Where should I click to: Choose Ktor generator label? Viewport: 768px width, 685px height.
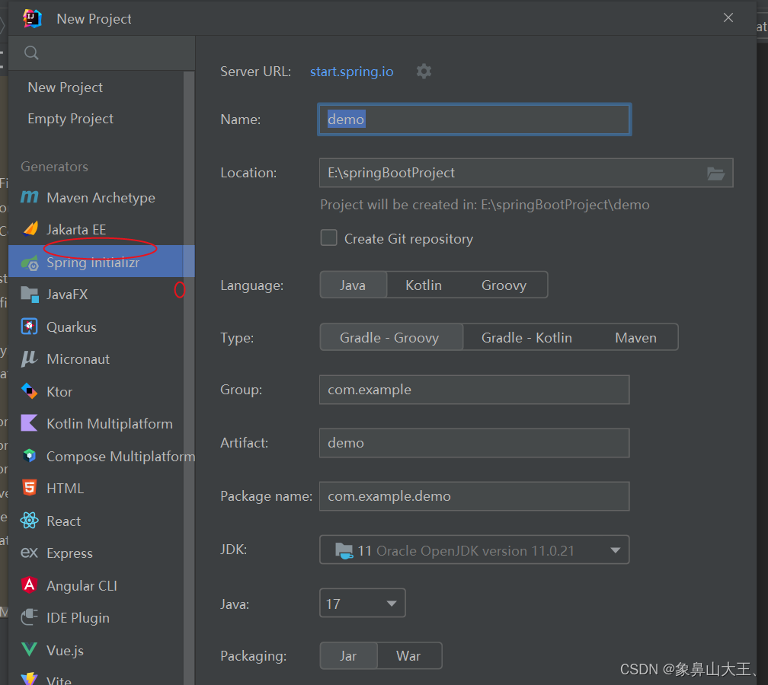[59, 392]
